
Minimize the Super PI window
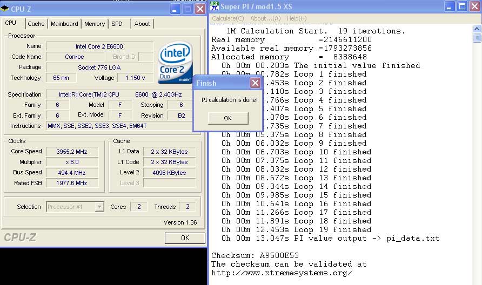[450, 6]
